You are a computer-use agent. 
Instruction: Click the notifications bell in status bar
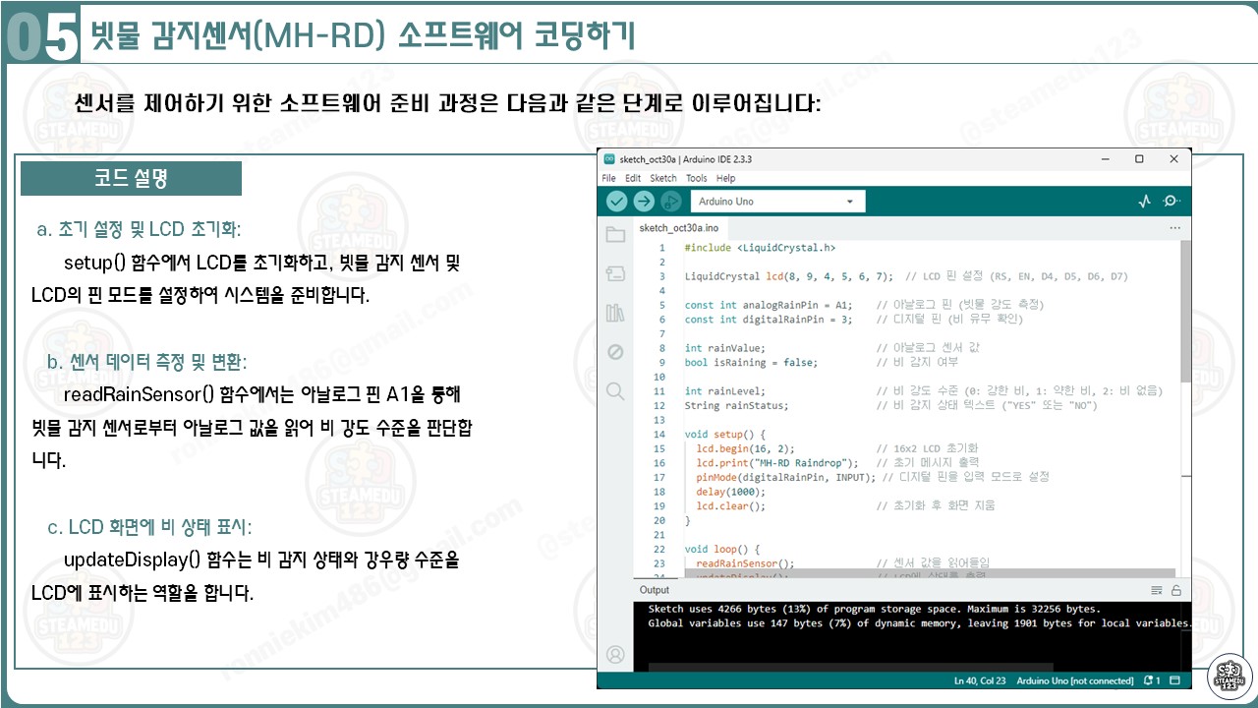pyautogui.click(x=1152, y=680)
